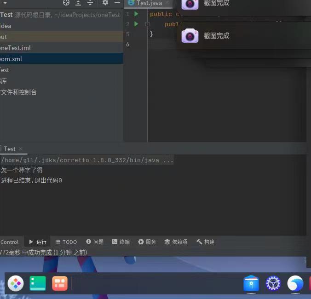
Task: Select the oneTest.iml file
Action: [x=62, y=48]
